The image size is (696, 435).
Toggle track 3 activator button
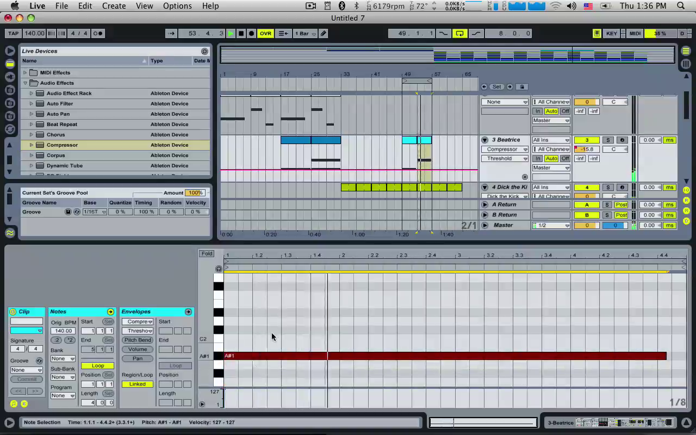coord(587,140)
